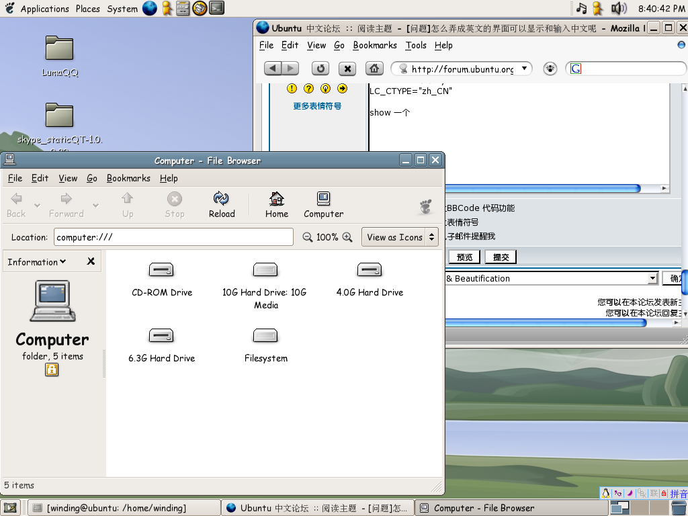Open Go menu in File Browser
The image size is (688, 516).
tap(91, 178)
